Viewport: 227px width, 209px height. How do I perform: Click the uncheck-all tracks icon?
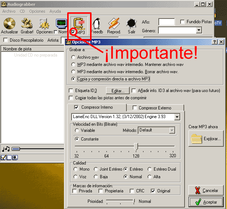(9, 158)
